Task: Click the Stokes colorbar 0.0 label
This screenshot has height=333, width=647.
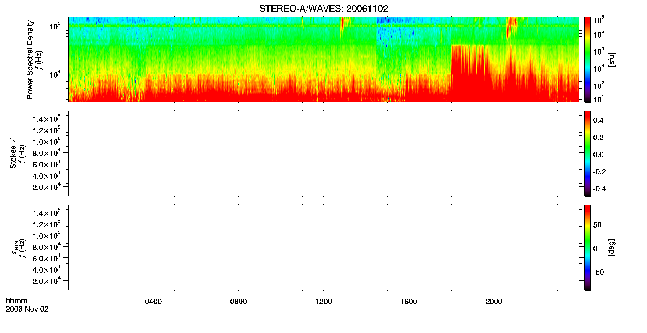Action: pyautogui.click(x=598, y=155)
